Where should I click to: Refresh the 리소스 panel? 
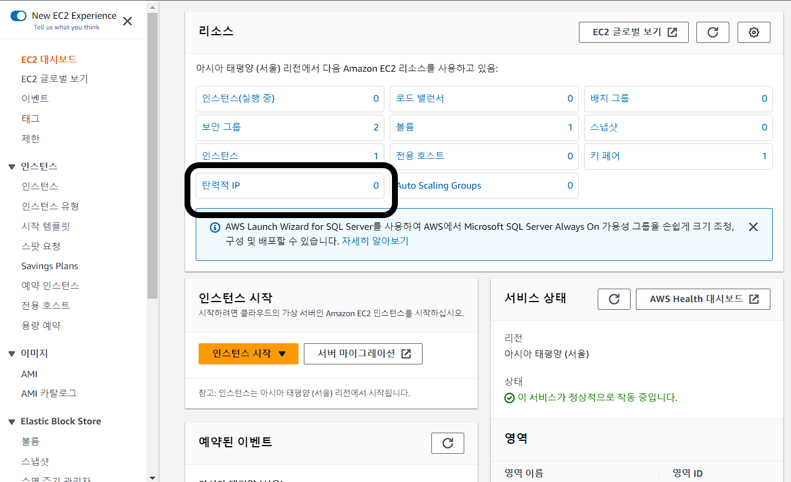point(713,32)
